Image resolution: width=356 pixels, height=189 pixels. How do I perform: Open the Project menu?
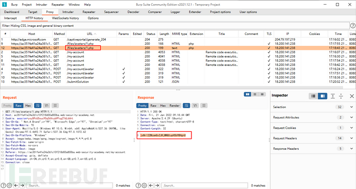[27, 5]
